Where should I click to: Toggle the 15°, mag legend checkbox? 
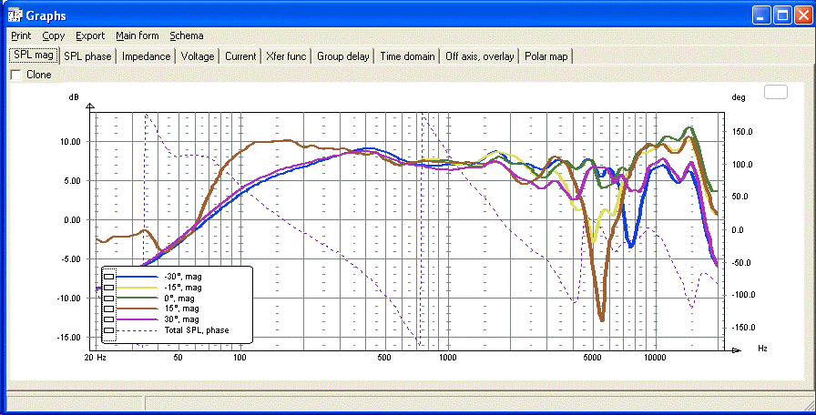click(x=109, y=309)
